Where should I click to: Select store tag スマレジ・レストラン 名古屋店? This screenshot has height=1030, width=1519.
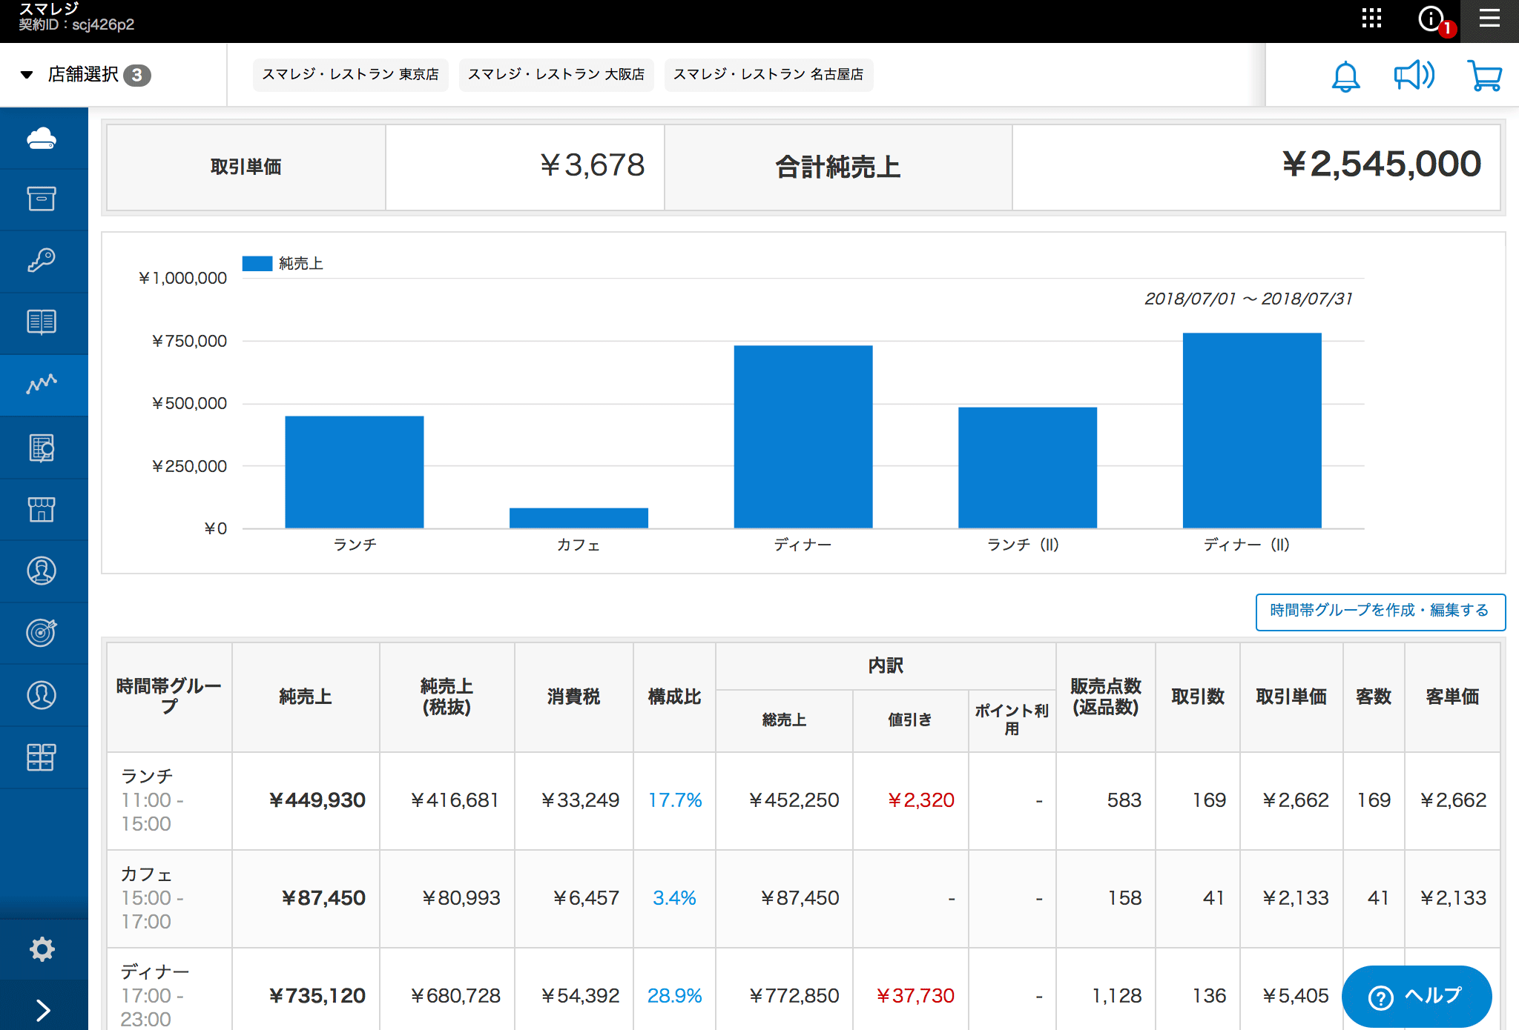point(768,75)
